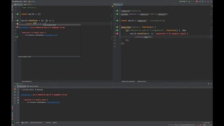This screenshot has height=126, width=224.
Task: Click the filter icon beside failing tests summary
Action: [18, 90]
